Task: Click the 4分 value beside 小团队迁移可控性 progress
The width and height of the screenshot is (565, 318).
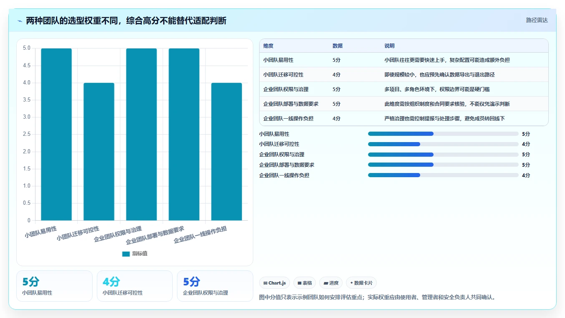Action: pos(526,144)
